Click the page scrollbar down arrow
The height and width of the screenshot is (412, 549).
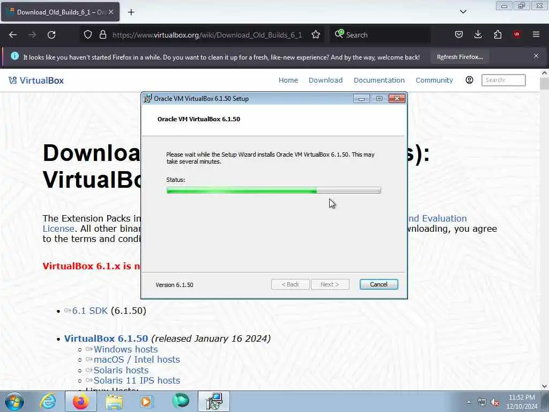click(x=544, y=386)
